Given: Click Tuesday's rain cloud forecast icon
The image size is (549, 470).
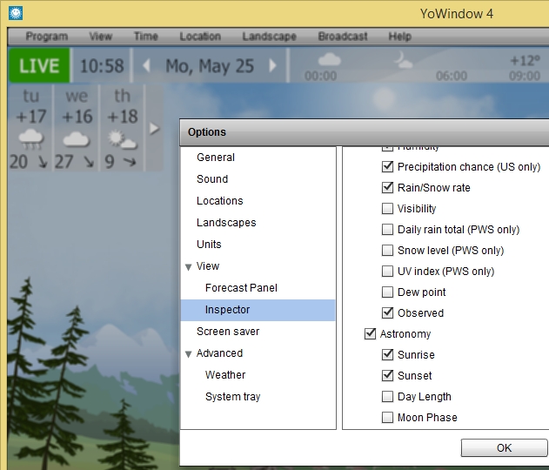Looking at the screenshot, I should (31, 139).
